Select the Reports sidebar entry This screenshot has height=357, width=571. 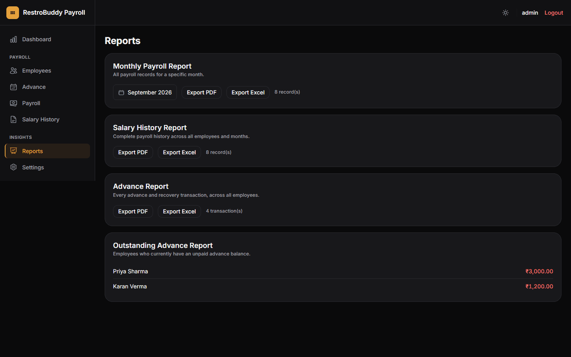click(47, 151)
